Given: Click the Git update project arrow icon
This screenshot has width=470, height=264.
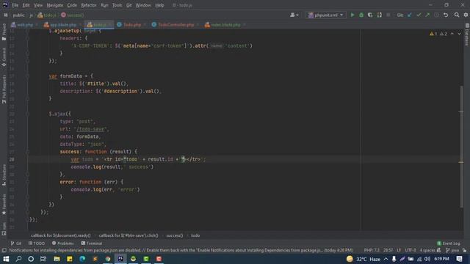Looking at the screenshot, I should pos(410,15).
